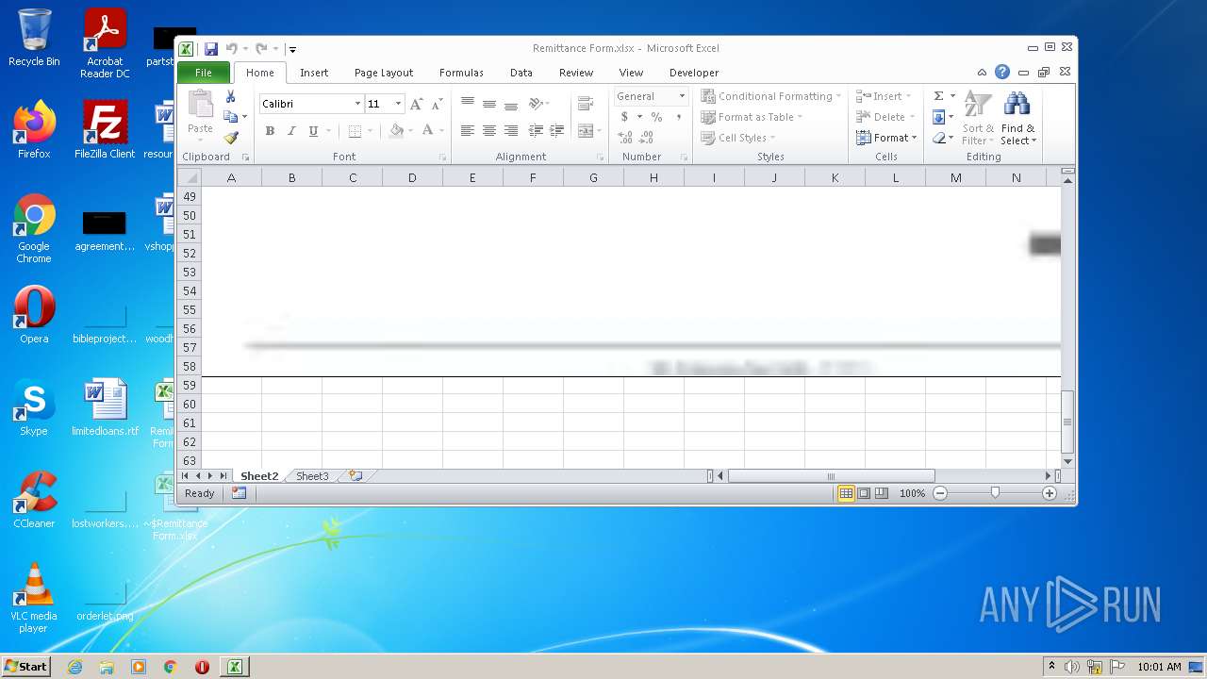
Task: Switch to the Data tab
Action: click(521, 73)
